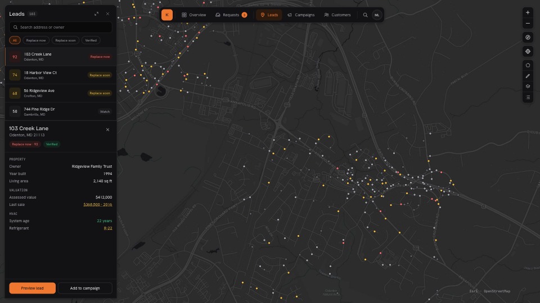540x303 pixels.
Task: Open the Esri attribution link
Action: [x=474, y=291]
